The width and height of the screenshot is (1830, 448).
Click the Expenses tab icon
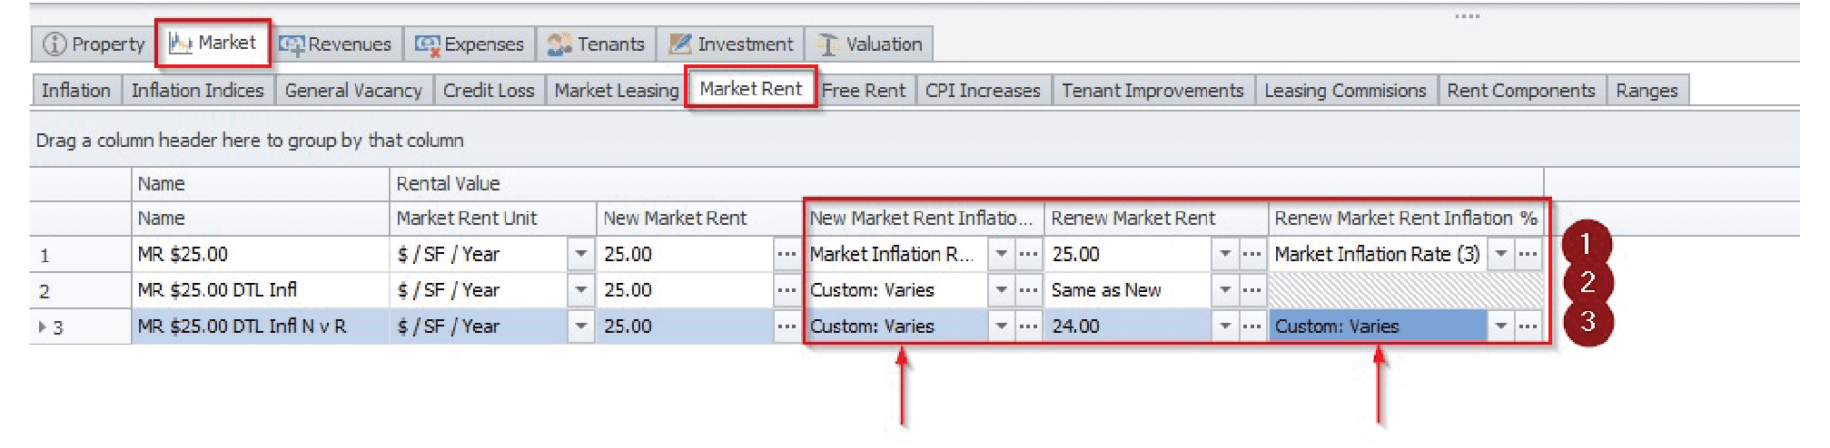pyautogui.click(x=428, y=44)
